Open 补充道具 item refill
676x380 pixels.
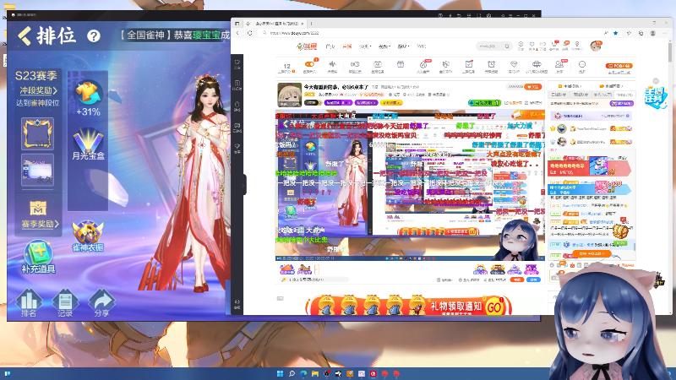[x=38, y=257]
